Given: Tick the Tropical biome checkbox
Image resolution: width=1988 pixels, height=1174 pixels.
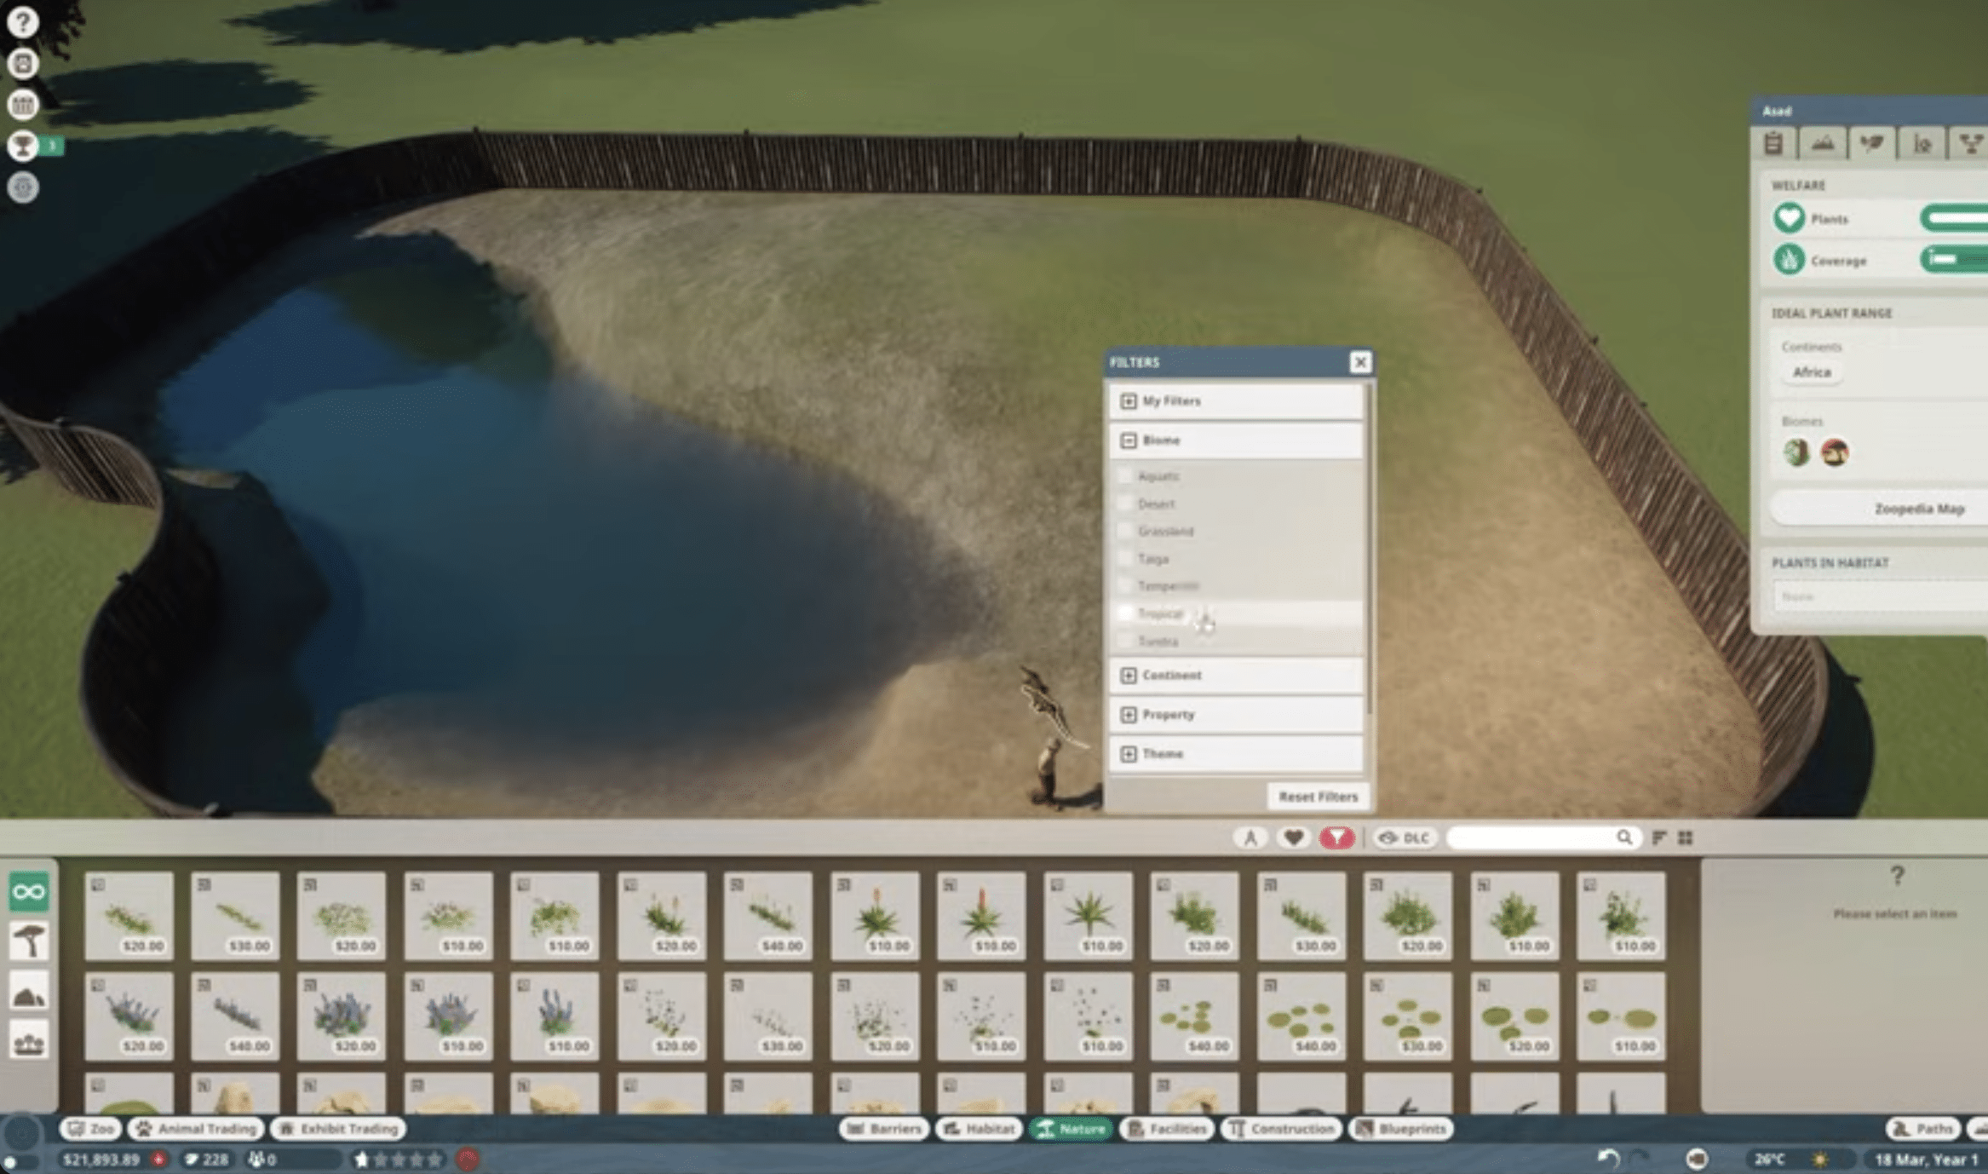Looking at the screenshot, I should coord(1125,613).
